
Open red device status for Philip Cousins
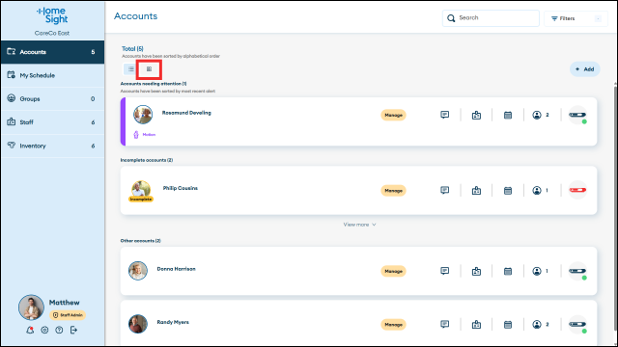click(577, 190)
